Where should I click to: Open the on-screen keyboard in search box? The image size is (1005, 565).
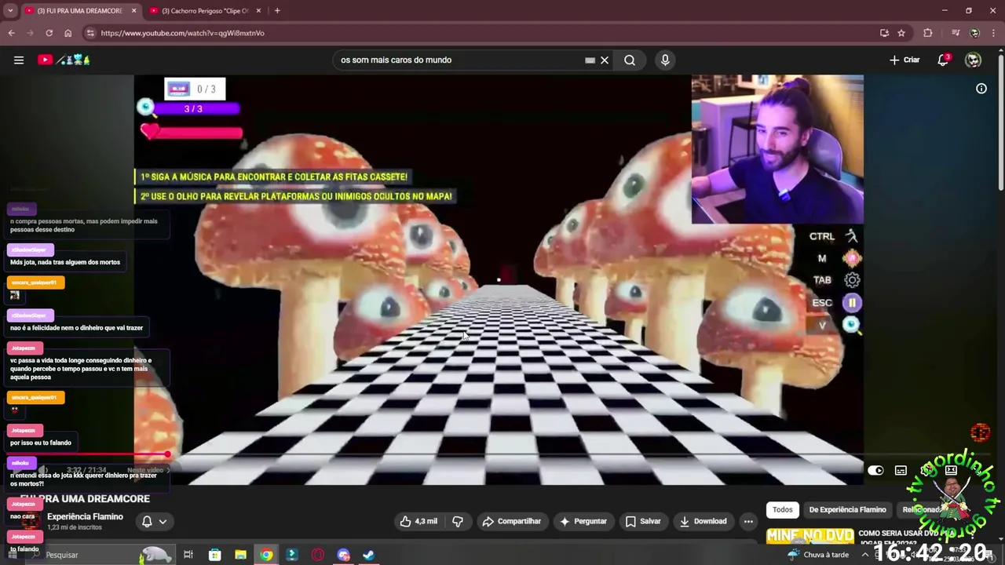(x=590, y=60)
